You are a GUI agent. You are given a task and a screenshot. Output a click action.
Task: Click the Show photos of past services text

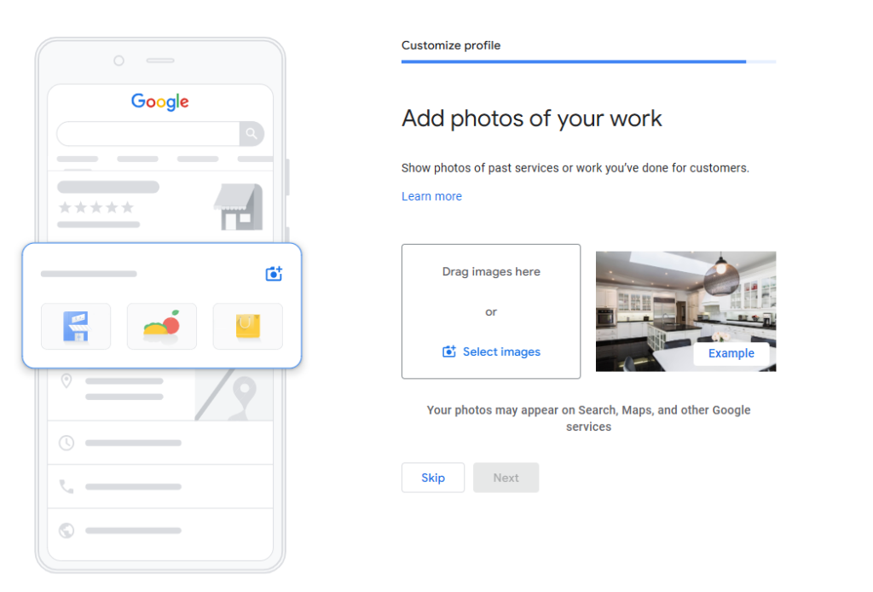click(575, 168)
